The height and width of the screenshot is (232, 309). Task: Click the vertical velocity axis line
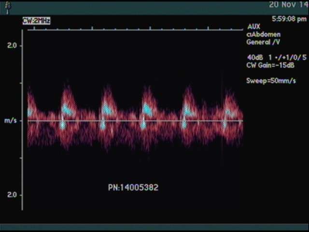coord(22,121)
